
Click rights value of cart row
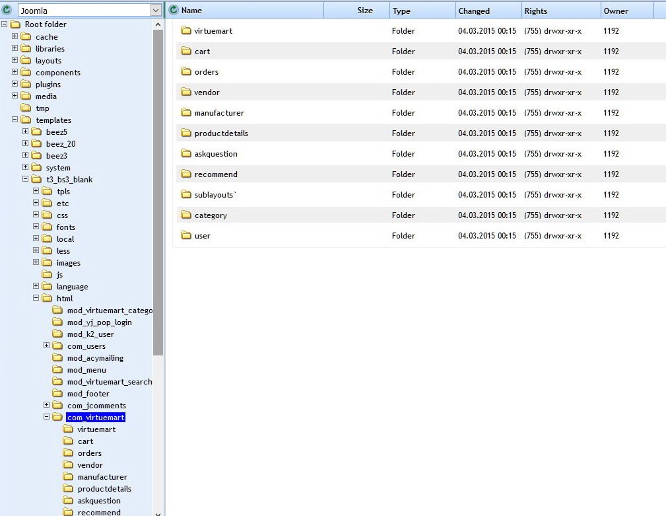(552, 52)
